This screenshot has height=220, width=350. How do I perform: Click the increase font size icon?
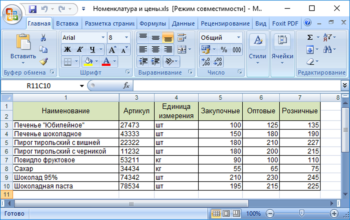pyautogui.click(x=112, y=50)
